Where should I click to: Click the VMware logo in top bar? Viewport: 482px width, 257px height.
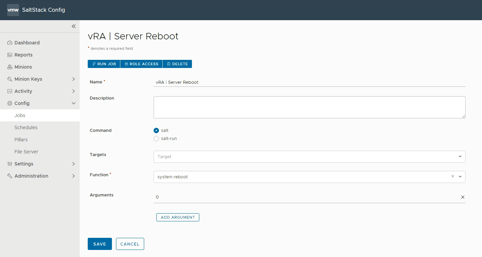pos(13,10)
